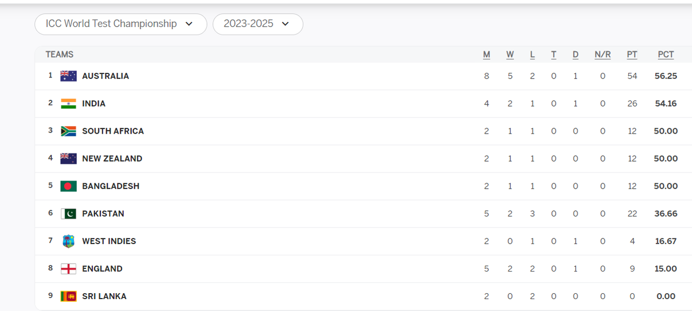
Task: Click the PT column header
Action: (x=632, y=55)
